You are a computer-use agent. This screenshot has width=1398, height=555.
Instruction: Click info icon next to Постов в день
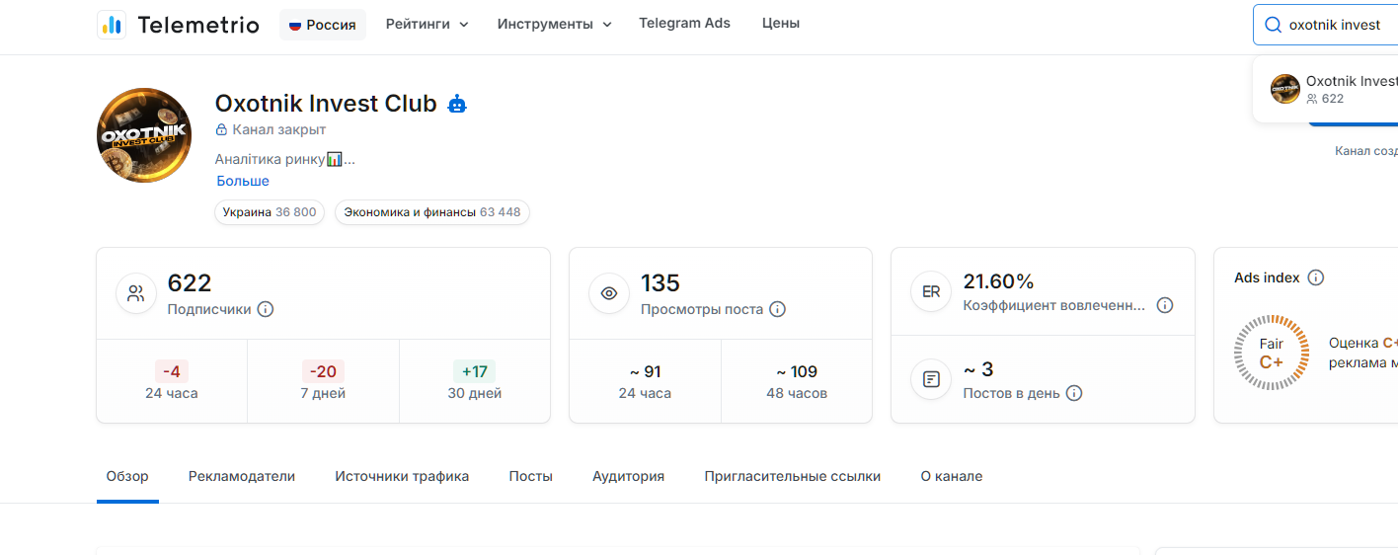point(1074,393)
